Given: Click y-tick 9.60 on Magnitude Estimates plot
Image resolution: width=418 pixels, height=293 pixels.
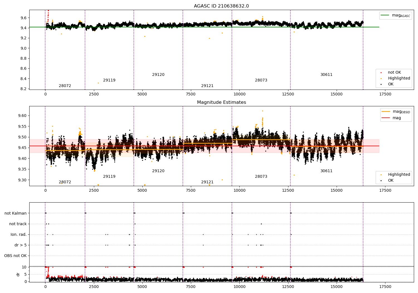Looking at the screenshot, I should click(x=22, y=116).
